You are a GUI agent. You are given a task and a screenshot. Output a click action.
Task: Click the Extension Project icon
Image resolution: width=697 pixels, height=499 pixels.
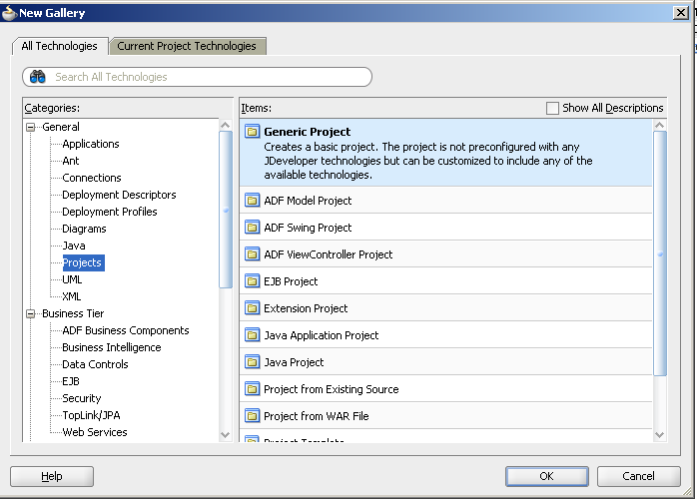pos(252,308)
